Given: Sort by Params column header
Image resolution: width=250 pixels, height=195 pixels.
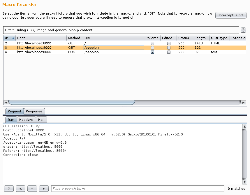Looking at the screenshot, I should 152,38.
